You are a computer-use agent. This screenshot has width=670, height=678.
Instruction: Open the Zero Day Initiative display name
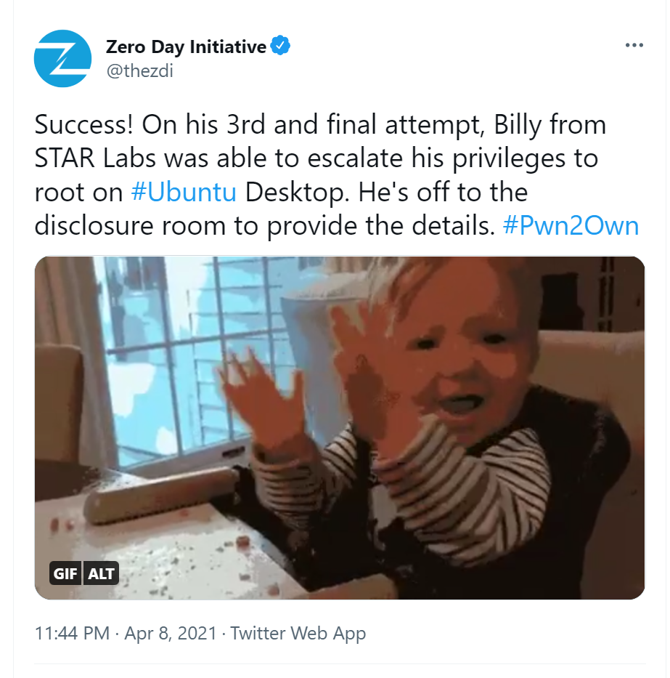click(186, 47)
